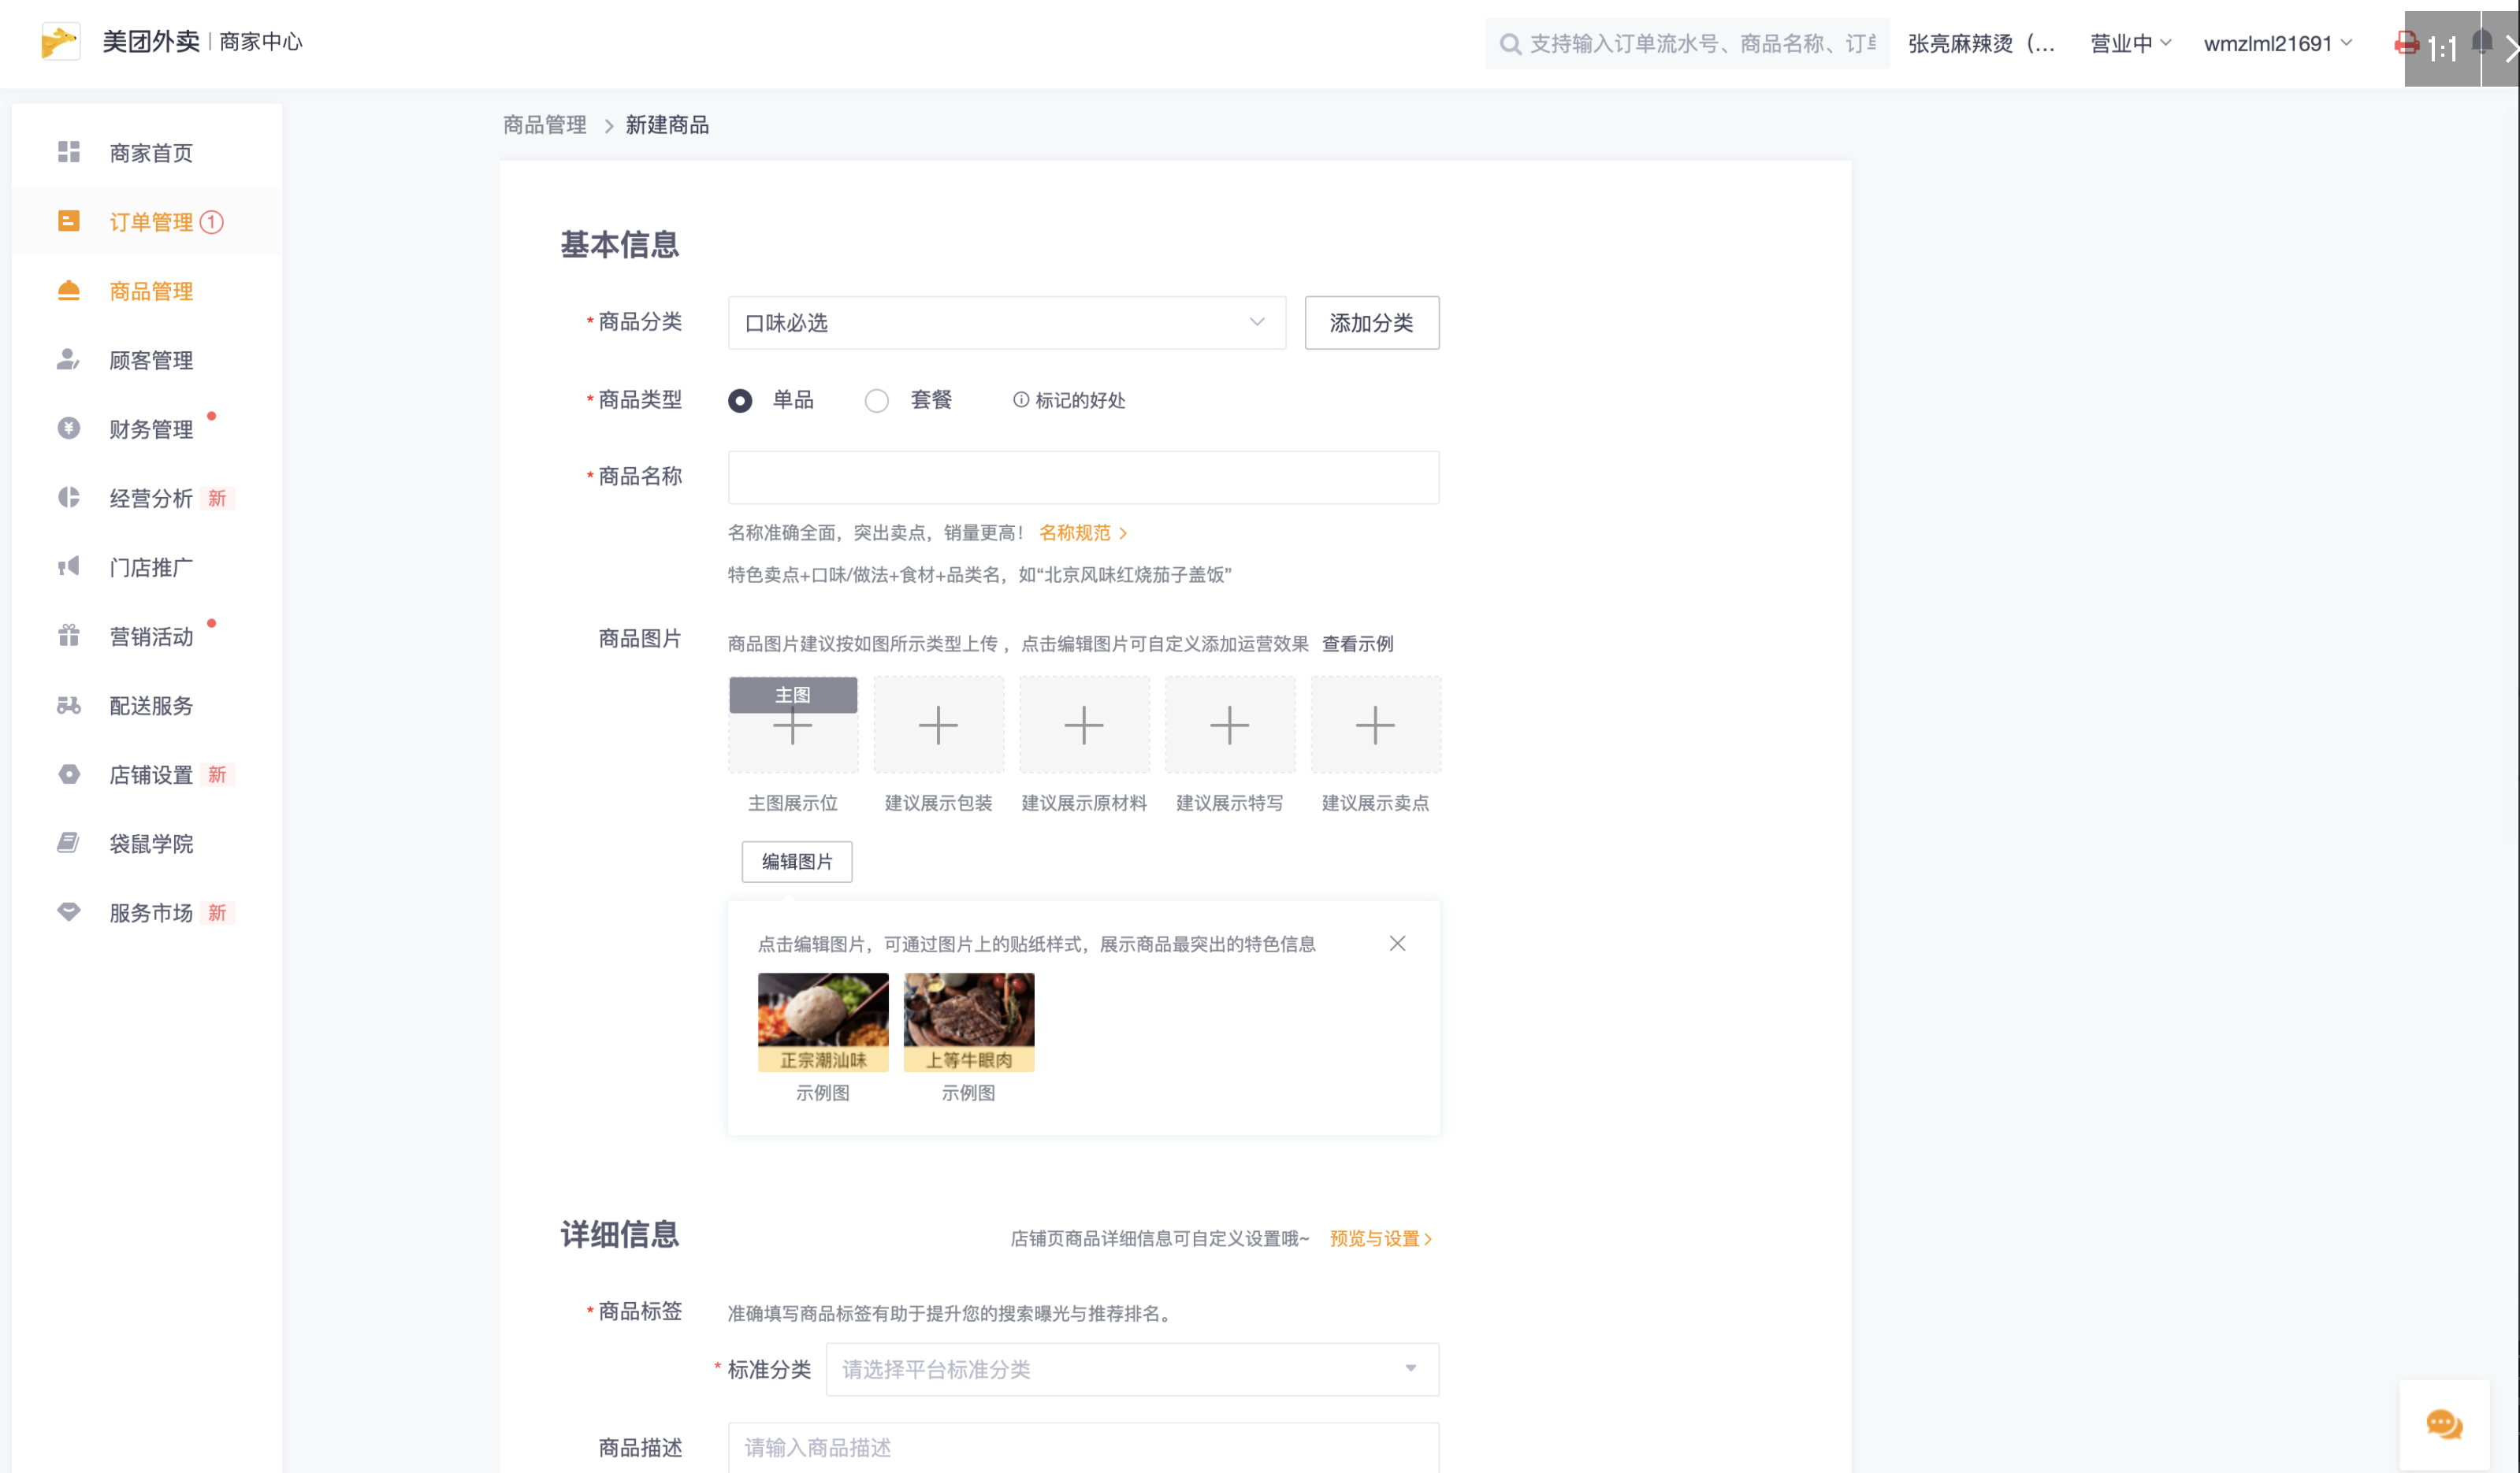
Task: Open the customer service chat icon
Action: pos(2444,1423)
